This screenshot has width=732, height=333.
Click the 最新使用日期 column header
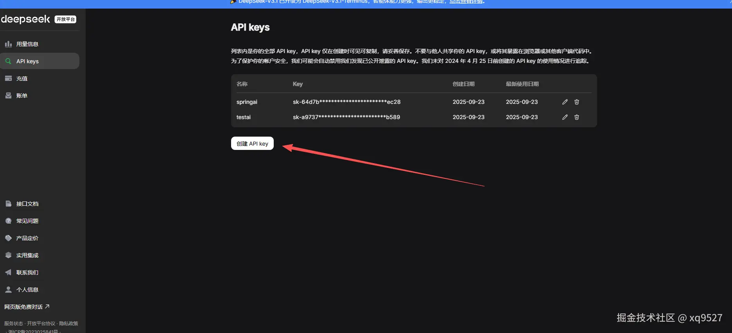522,84
